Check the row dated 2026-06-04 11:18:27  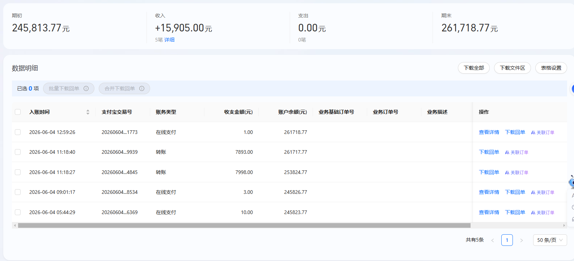[x=18, y=172]
